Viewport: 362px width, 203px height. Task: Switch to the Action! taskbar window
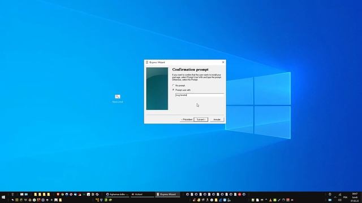(x=142, y=195)
